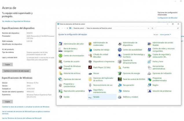
Task: Open Sonido speaker icon
Action: 60,97
